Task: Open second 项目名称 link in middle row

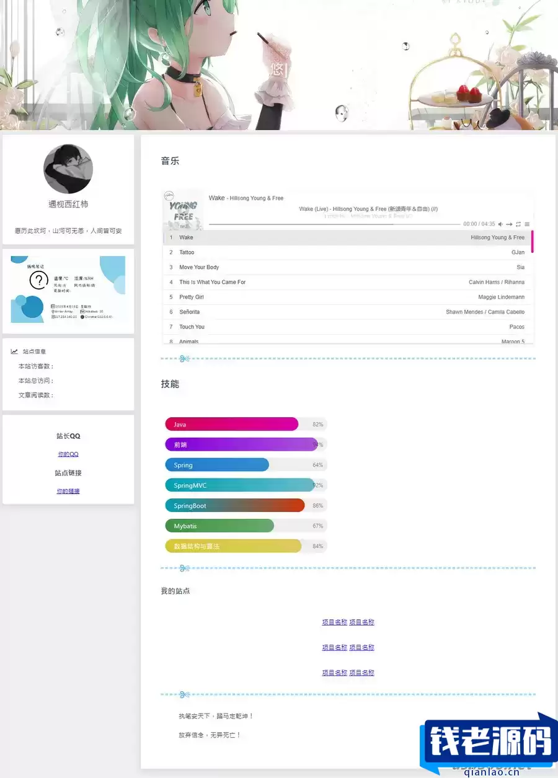Action: (362, 647)
